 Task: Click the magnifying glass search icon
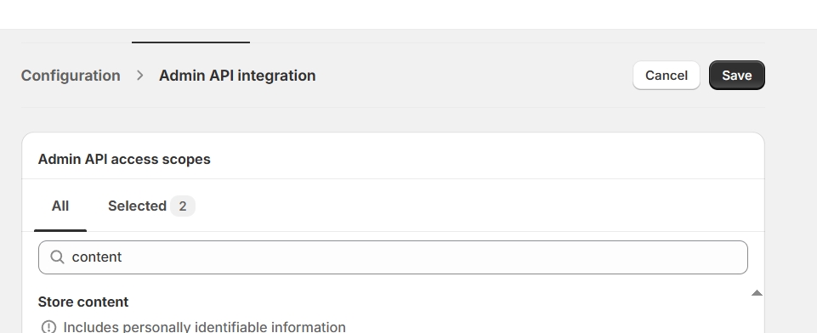[x=57, y=257]
